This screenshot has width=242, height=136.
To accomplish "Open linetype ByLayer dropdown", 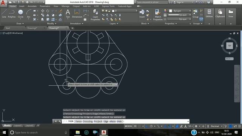I will (x=179, y=19).
